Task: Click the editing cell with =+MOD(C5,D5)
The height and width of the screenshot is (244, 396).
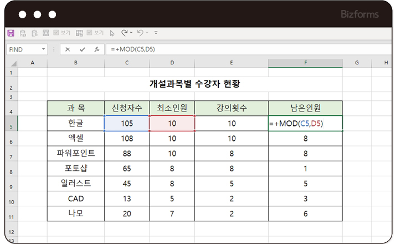Action: click(x=305, y=124)
